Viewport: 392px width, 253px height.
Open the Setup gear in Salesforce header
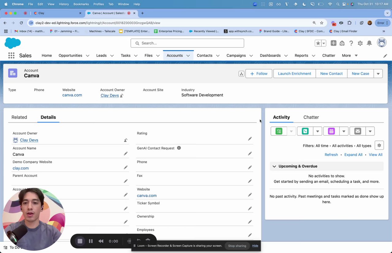coord(360,43)
